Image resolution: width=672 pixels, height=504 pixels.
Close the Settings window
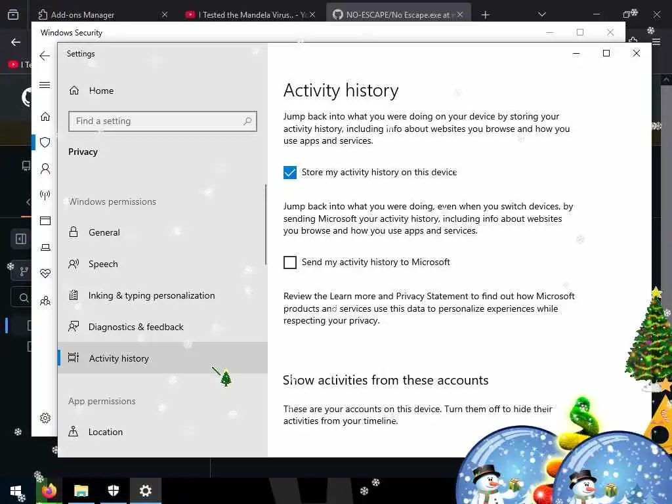point(637,53)
